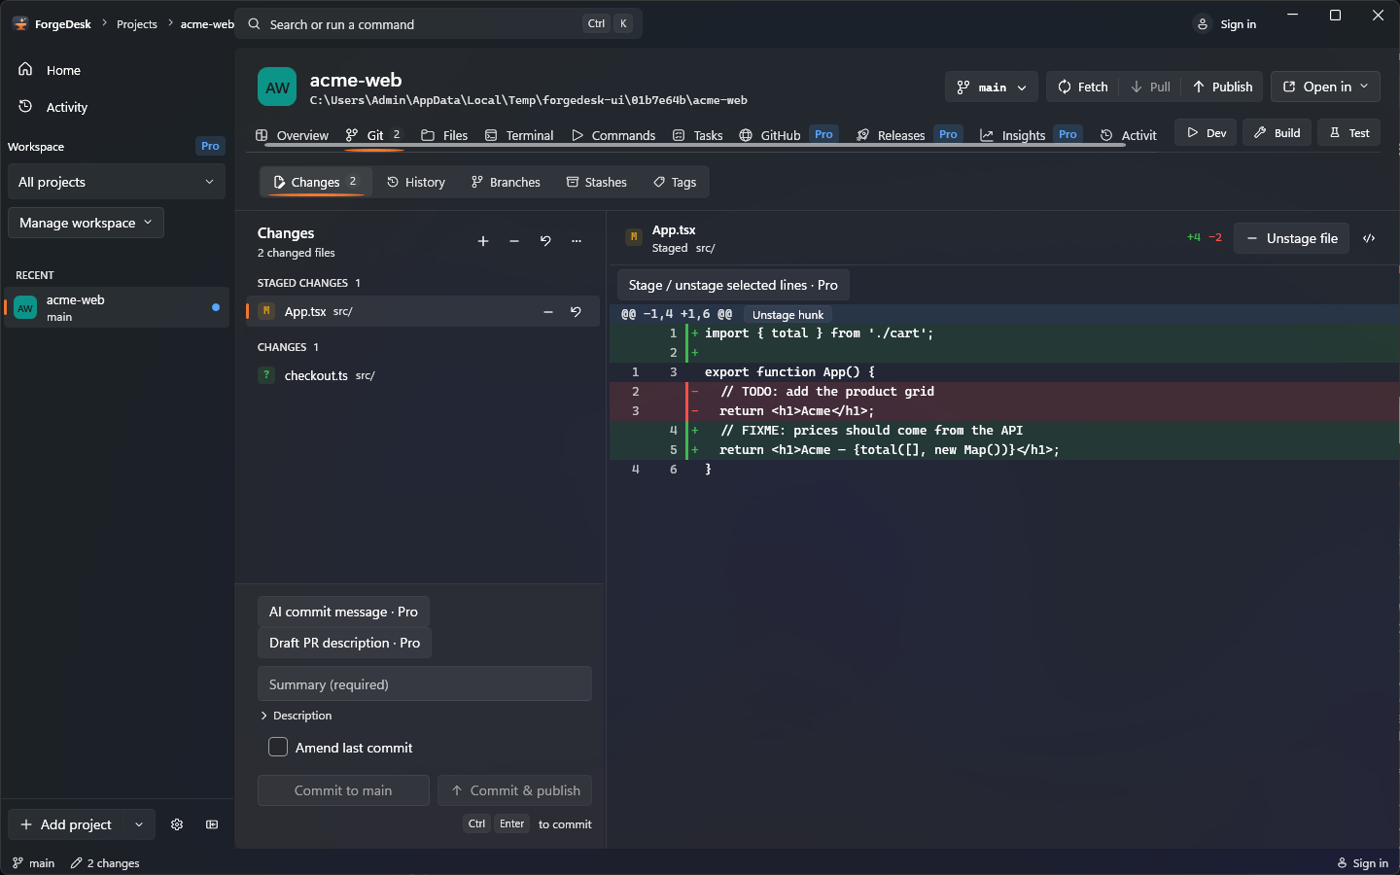
Task: Open the Home sidebar item
Action: (117, 70)
